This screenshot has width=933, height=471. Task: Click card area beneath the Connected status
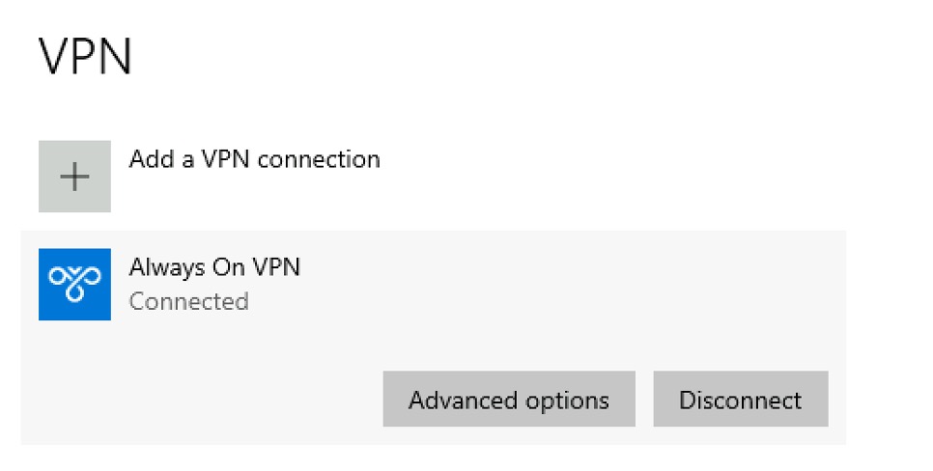[x=188, y=345]
